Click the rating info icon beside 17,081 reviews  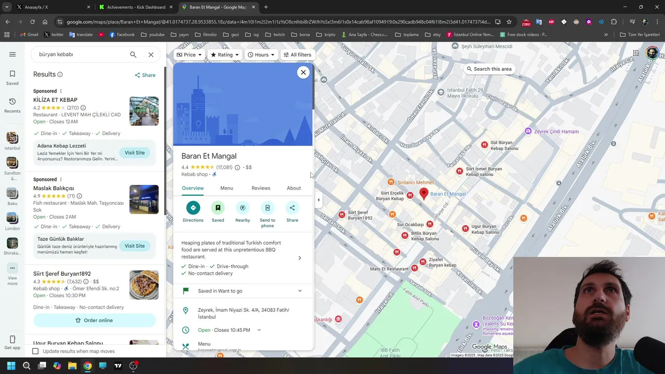237,167
